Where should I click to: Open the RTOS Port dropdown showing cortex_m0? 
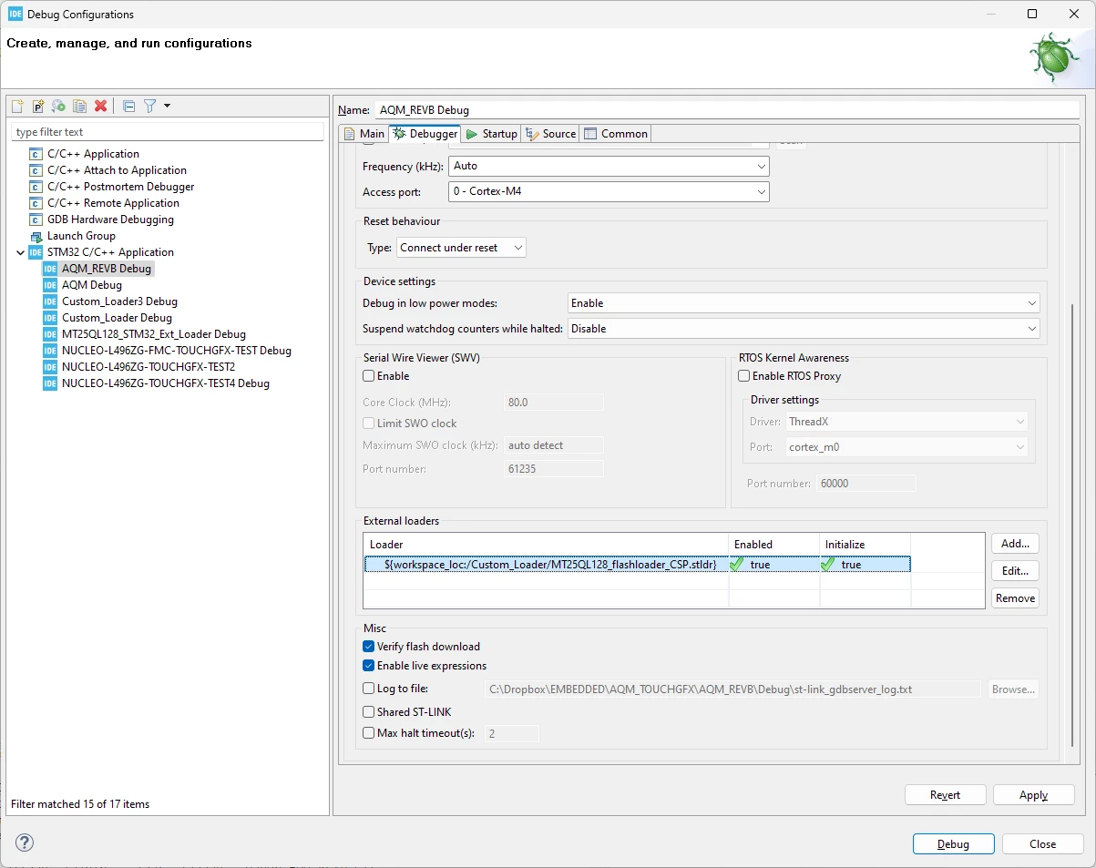907,447
